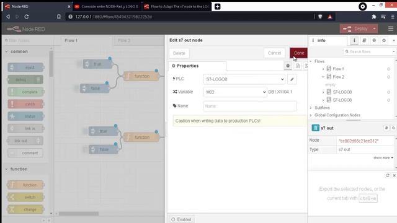Refresh the tips box
Image resolution: width=397 pixels, height=223 pixels.
pyautogui.click(x=388, y=175)
